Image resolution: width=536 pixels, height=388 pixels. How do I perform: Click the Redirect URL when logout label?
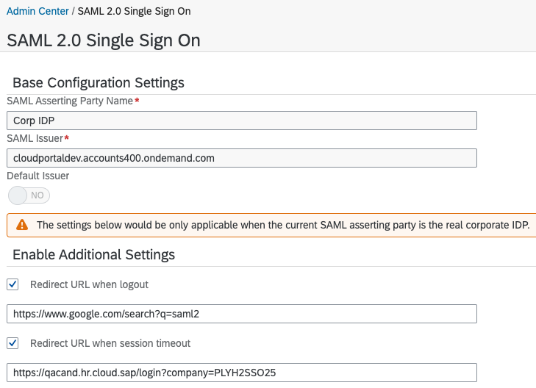coord(89,284)
